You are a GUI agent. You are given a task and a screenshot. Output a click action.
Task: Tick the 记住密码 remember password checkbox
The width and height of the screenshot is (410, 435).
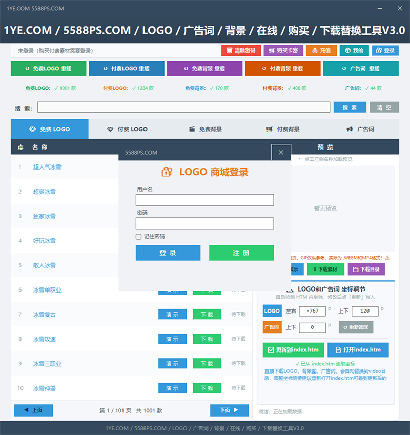(139, 236)
